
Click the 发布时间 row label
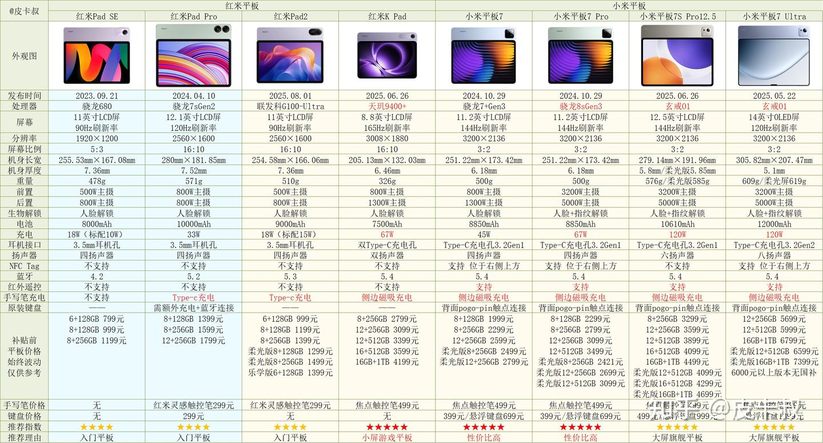coord(25,95)
